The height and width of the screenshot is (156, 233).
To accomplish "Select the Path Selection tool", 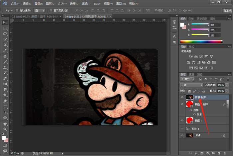I will (x=5, y=112).
